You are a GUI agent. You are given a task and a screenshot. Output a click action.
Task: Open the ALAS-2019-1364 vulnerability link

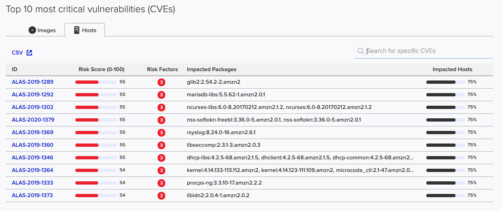click(x=33, y=170)
